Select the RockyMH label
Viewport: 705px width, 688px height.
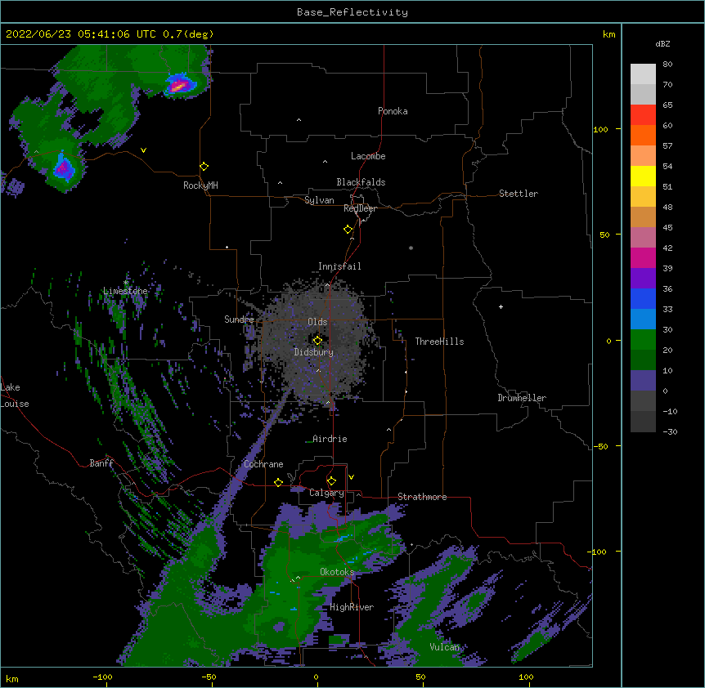point(200,185)
